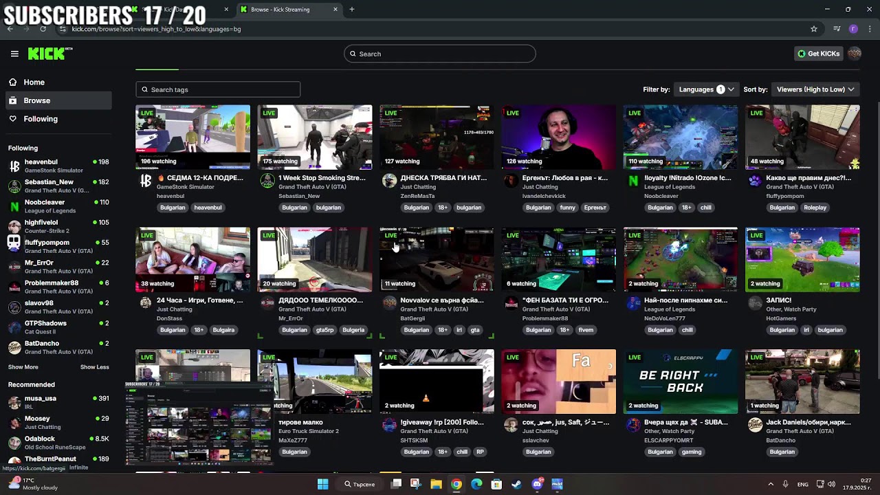Image resolution: width=880 pixels, height=495 pixels.
Task: Open Windows Start menu
Action: pyautogui.click(x=322, y=484)
